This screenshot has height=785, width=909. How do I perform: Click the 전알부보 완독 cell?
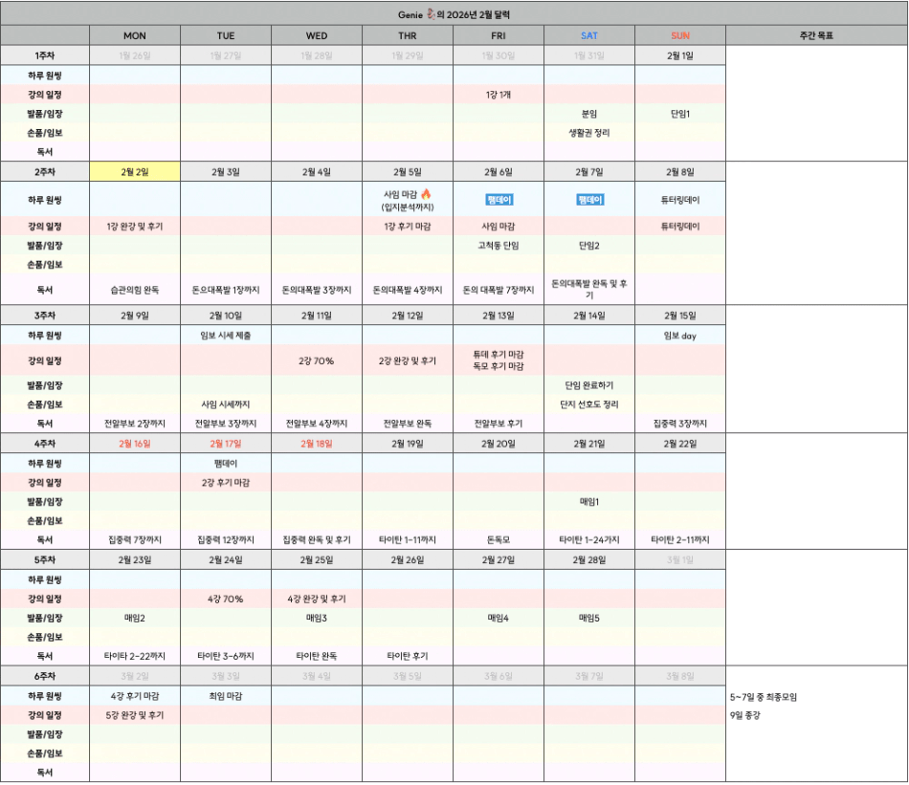[x=408, y=423]
